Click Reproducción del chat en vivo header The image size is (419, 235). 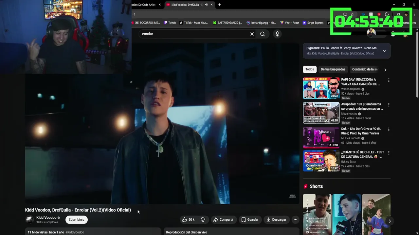[187, 232]
